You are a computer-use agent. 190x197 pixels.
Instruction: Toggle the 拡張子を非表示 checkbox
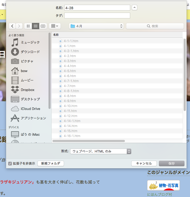(10, 164)
